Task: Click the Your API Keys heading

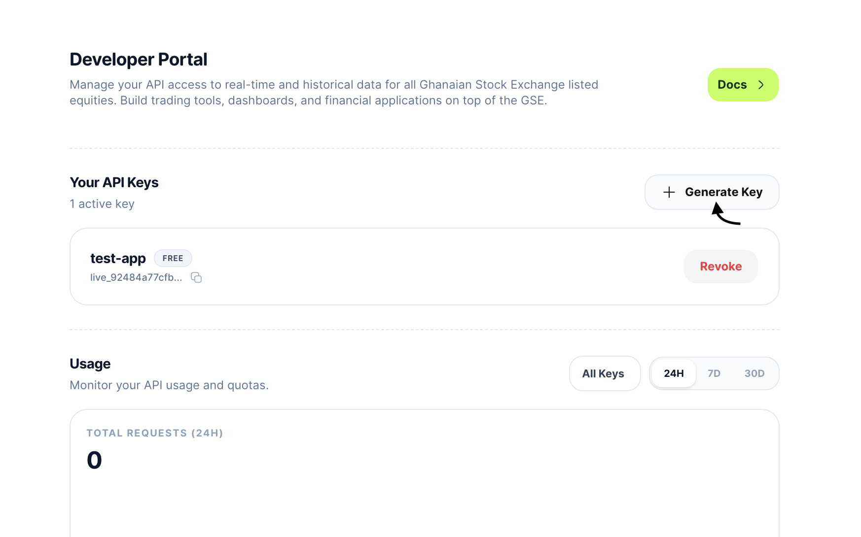Action: (x=114, y=183)
